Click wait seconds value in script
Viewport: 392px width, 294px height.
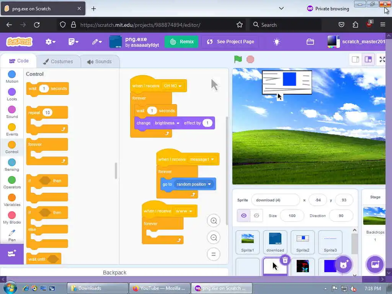pyautogui.click(x=152, y=111)
